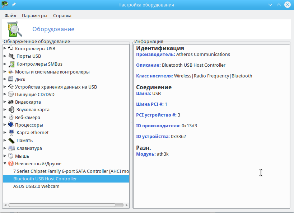The width and height of the screenshot is (294, 213).
Task: Click the splitter handle between panels
Action: pos(131,124)
